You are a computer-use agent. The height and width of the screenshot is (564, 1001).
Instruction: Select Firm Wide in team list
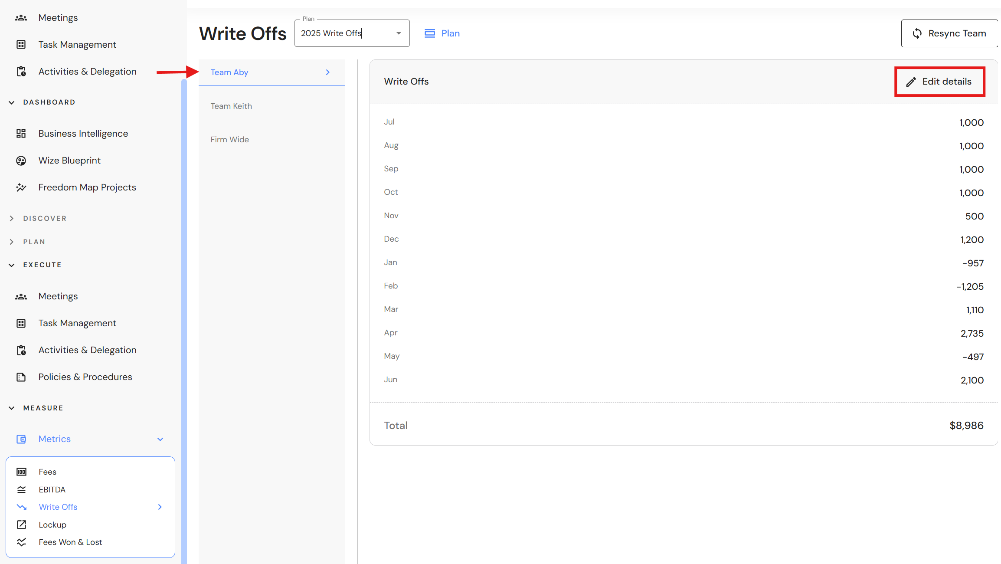(229, 140)
